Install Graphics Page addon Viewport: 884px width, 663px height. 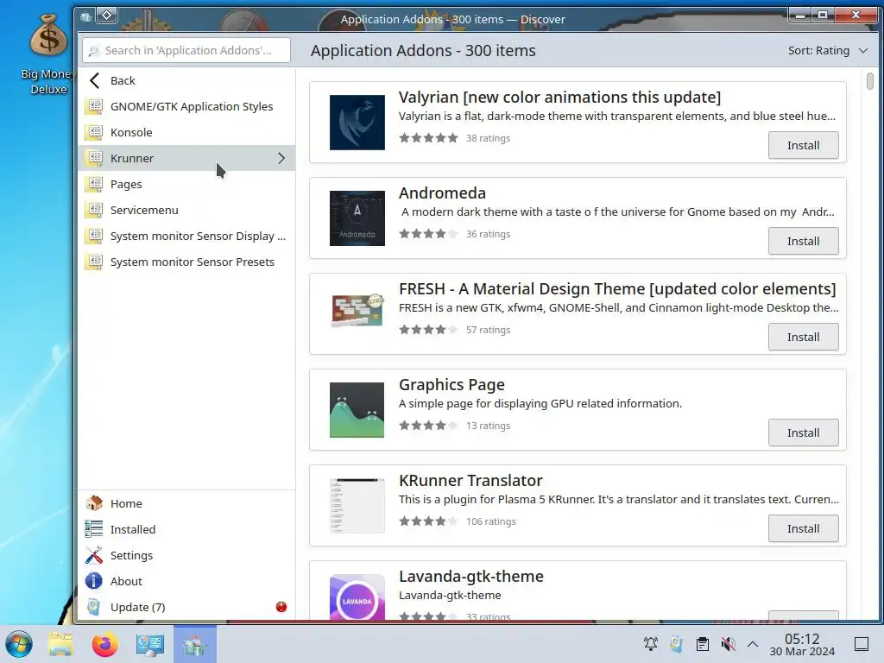tap(803, 433)
